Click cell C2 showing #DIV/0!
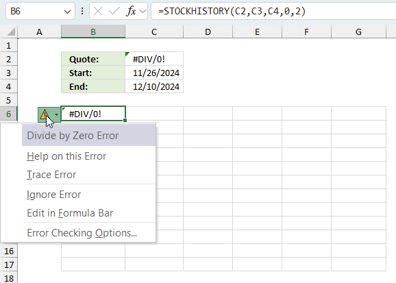396x283 pixels. coord(154,59)
